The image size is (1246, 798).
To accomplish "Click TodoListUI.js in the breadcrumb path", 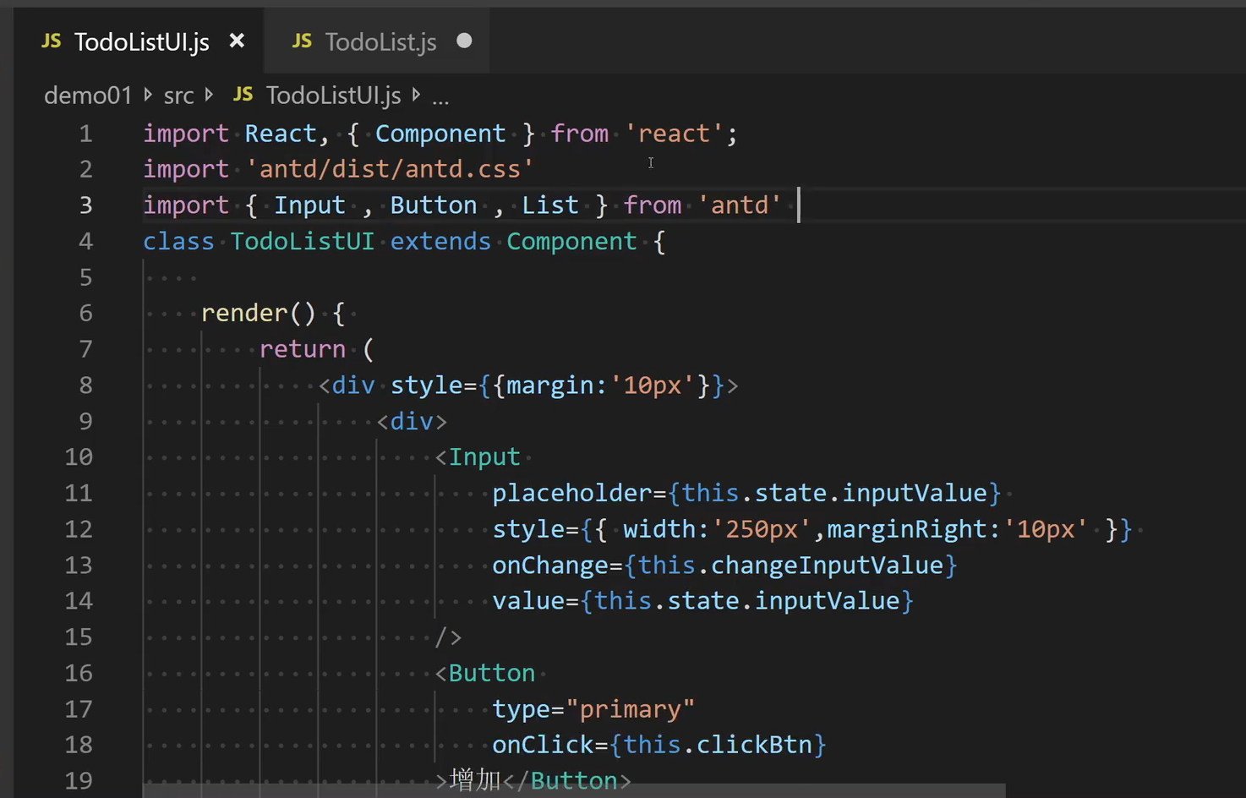I will tap(333, 96).
